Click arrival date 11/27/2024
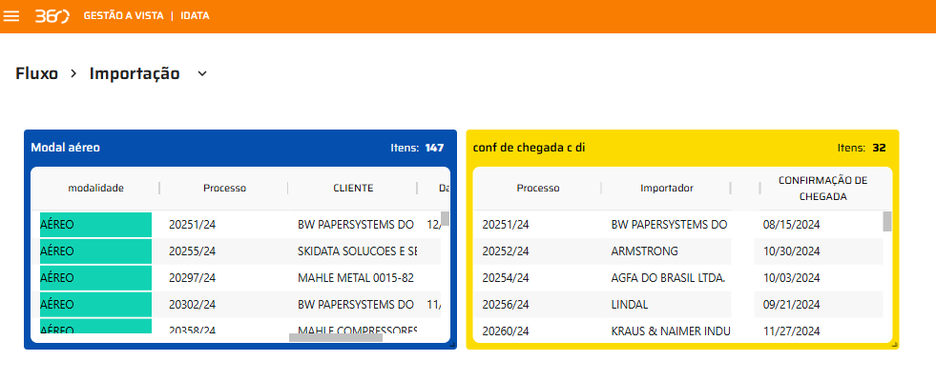 pyautogui.click(x=792, y=331)
